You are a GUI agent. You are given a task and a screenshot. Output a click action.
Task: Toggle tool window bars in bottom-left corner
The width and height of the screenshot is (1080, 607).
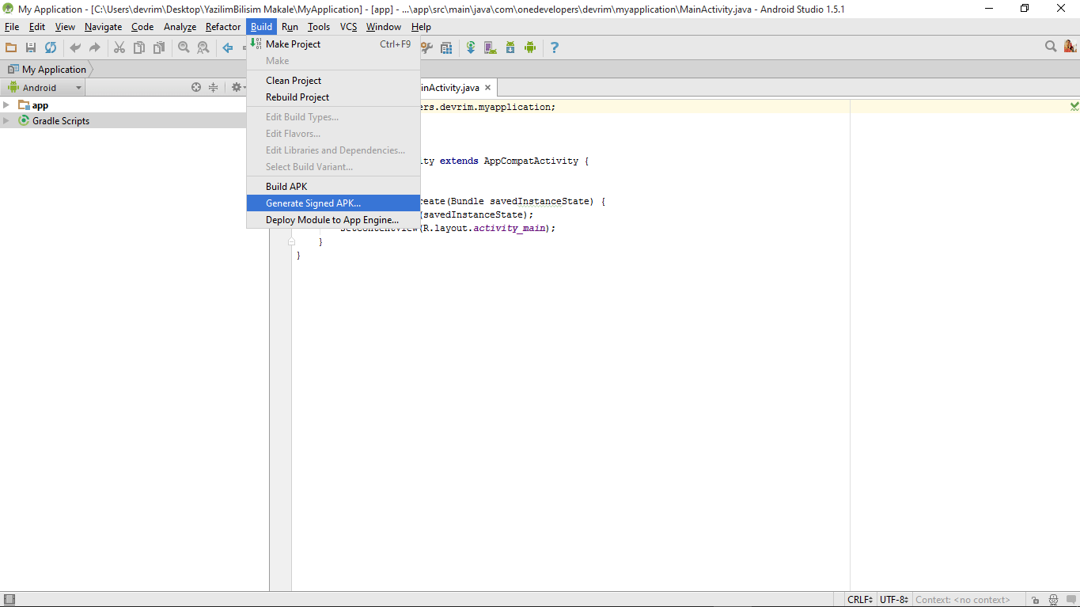click(9, 600)
